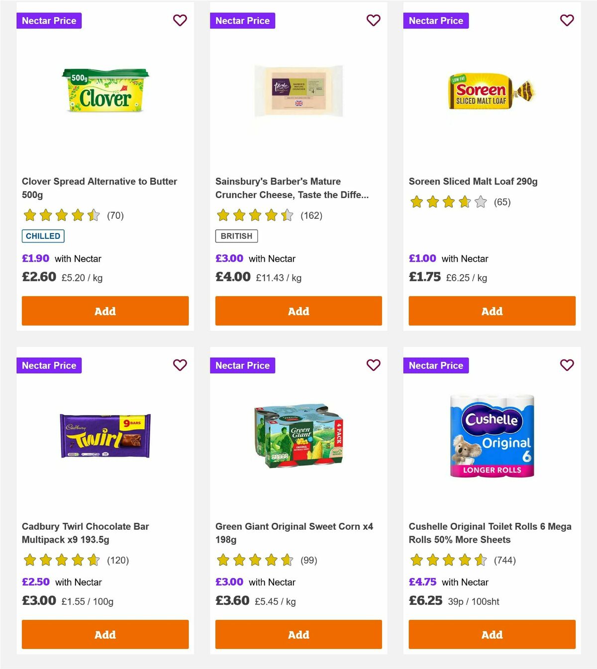597x669 pixels.
Task: Click the heart icon on Cushelle Toilet Rolls
Action: point(567,365)
